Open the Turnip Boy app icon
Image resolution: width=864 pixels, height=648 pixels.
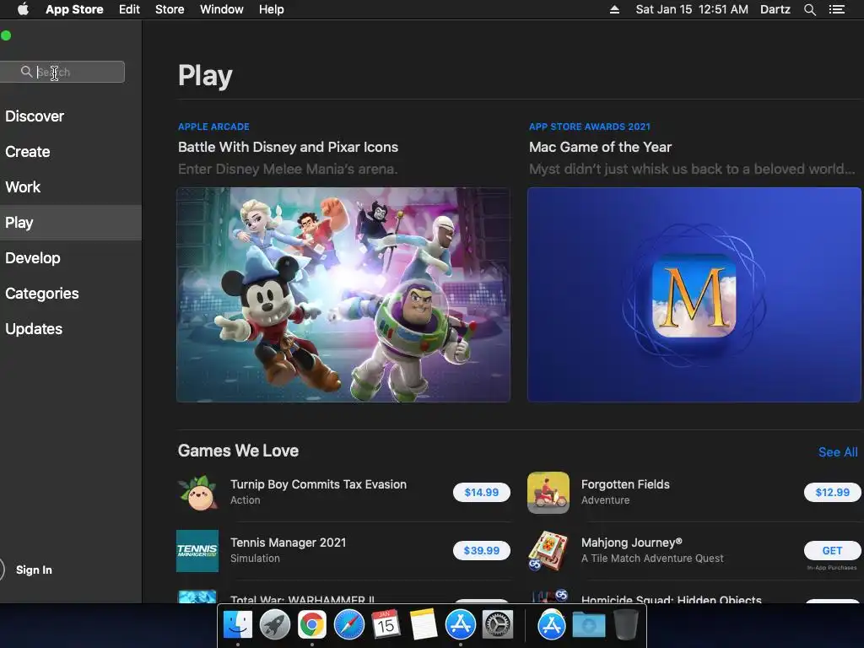[197, 493]
